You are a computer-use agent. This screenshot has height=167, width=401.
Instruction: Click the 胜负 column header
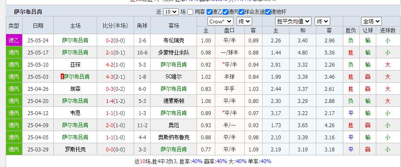coord(351,31)
